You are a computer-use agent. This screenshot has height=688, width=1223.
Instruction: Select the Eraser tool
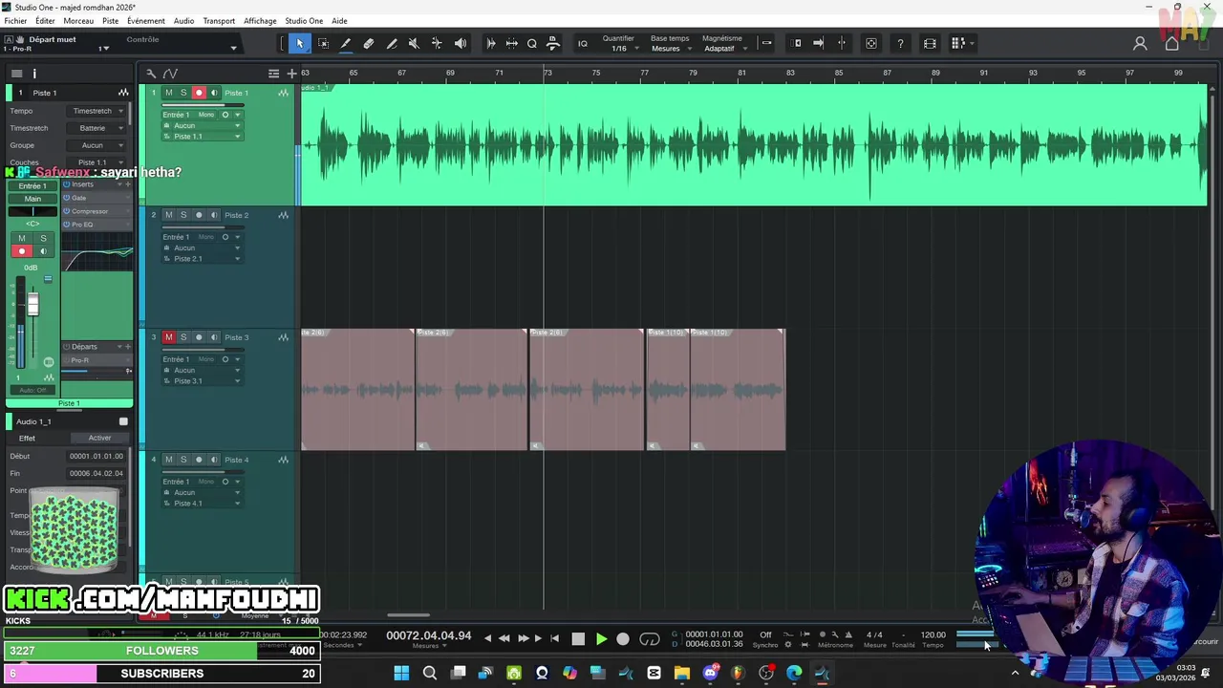click(x=369, y=43)
